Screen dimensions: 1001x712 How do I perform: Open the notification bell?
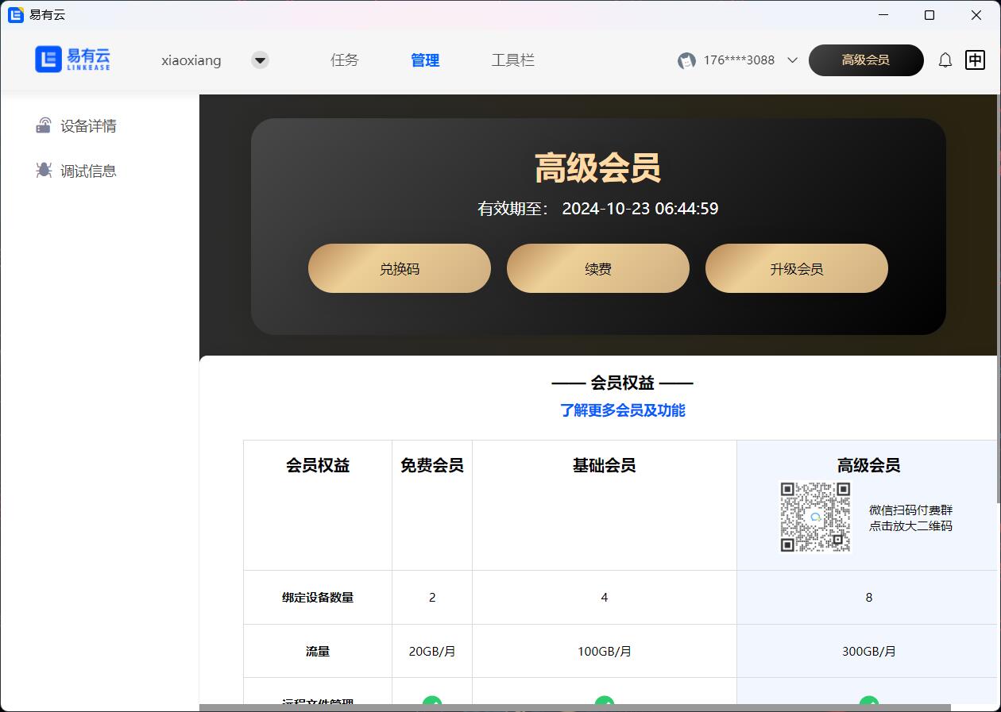pos(945,60)
